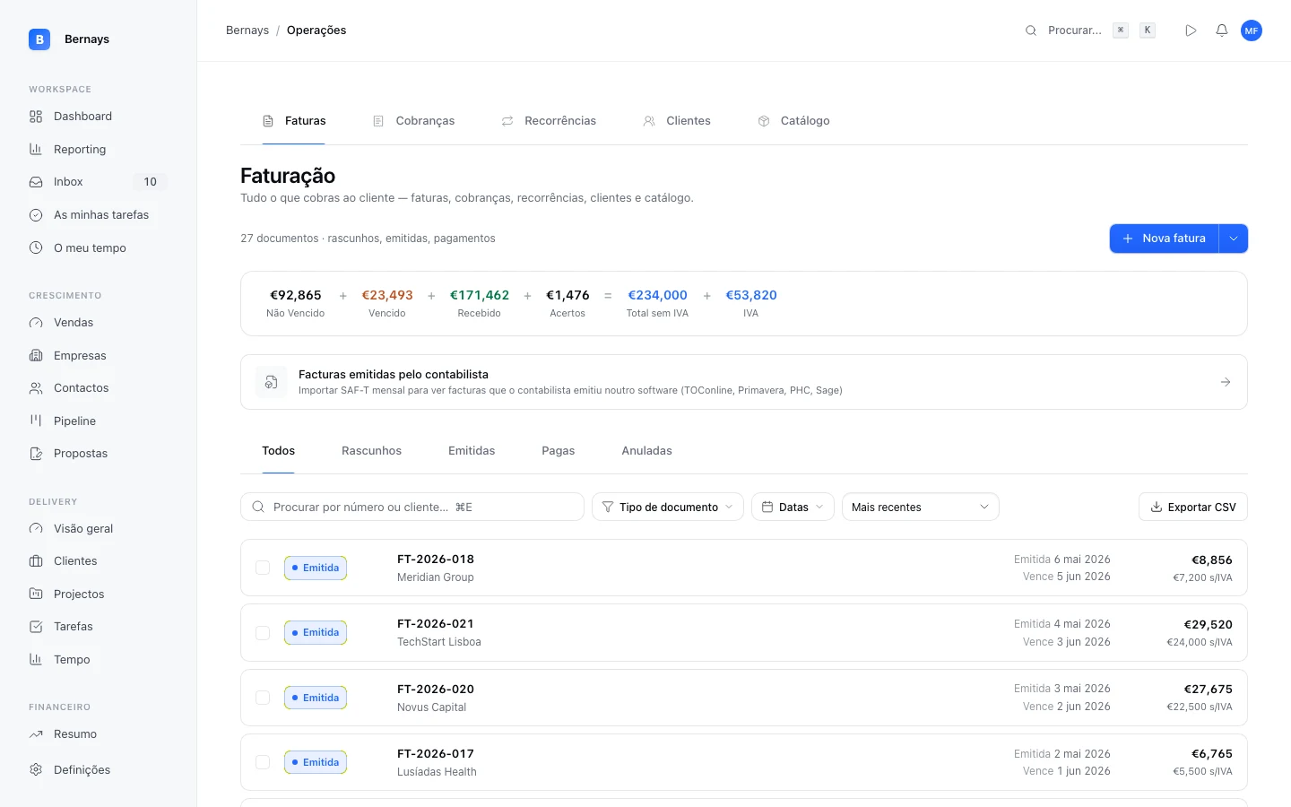Click Emitida badge on FT-2026-021
The image size is (1291, 807).
316,633
